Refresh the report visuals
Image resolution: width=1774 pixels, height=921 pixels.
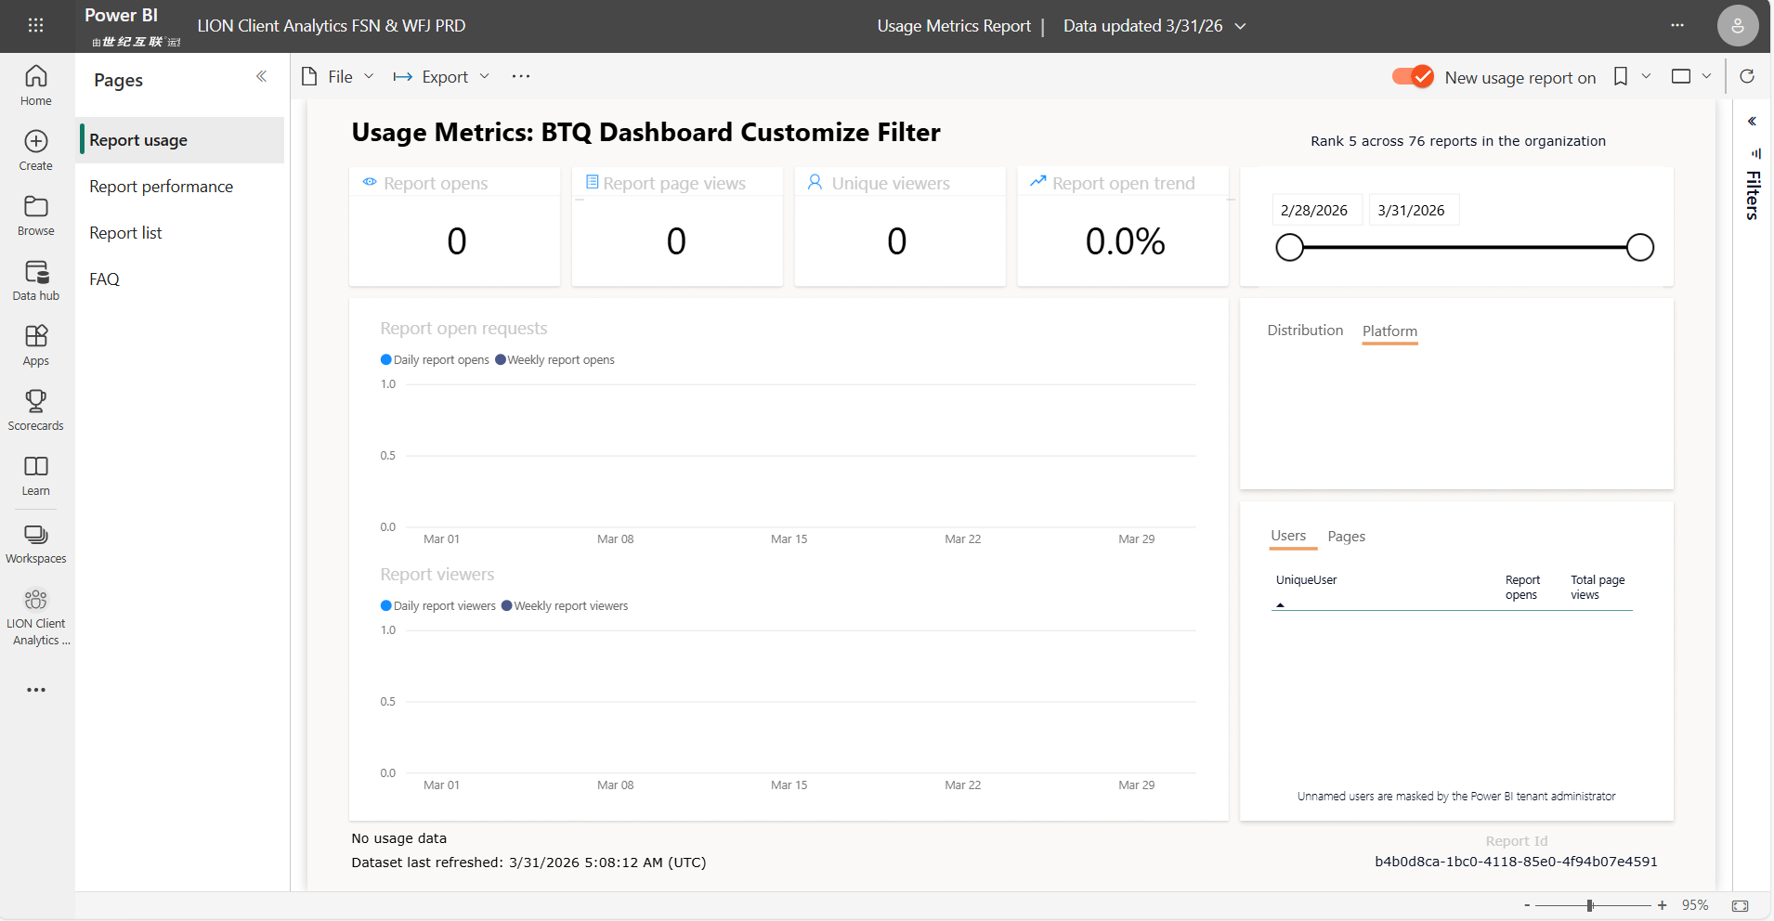(1747, 76)
